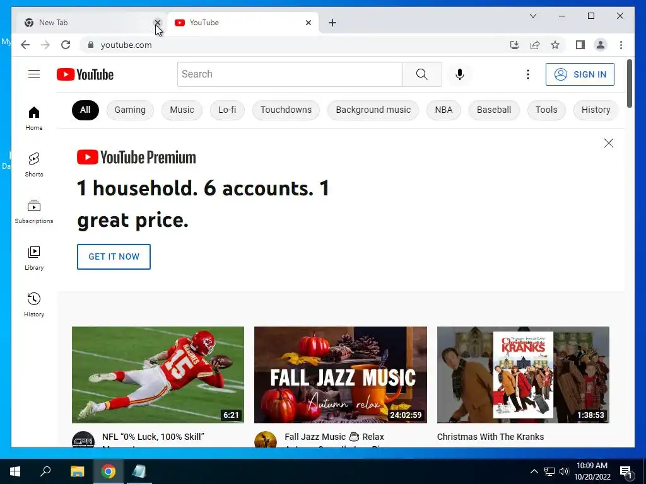Filter videos by Baseball chip
This screenshot has width=646, height=484.
(x=494, y=110)
